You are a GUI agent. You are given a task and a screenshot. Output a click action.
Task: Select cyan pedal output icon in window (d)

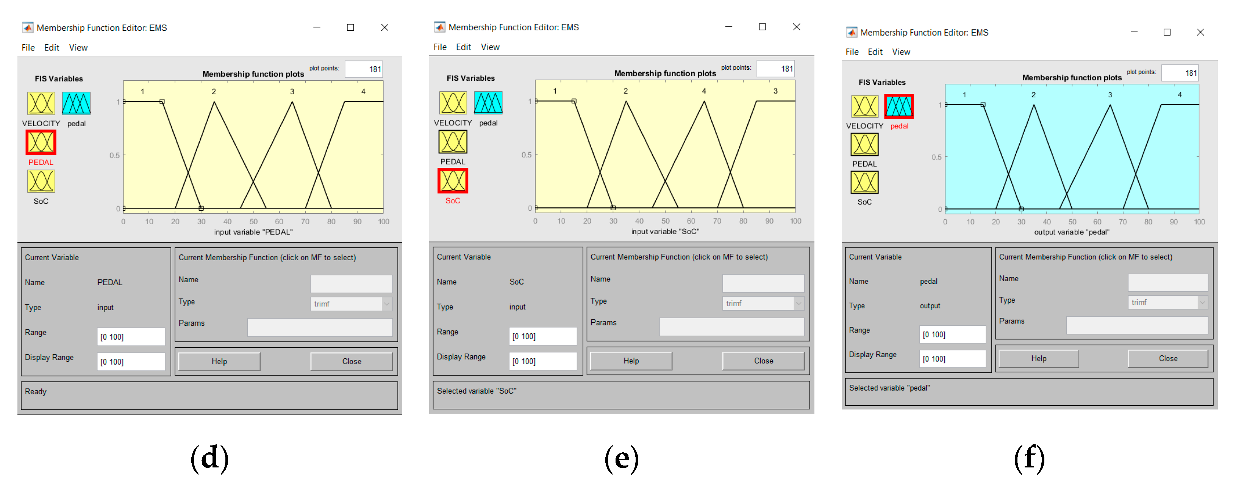pos(76,103)
